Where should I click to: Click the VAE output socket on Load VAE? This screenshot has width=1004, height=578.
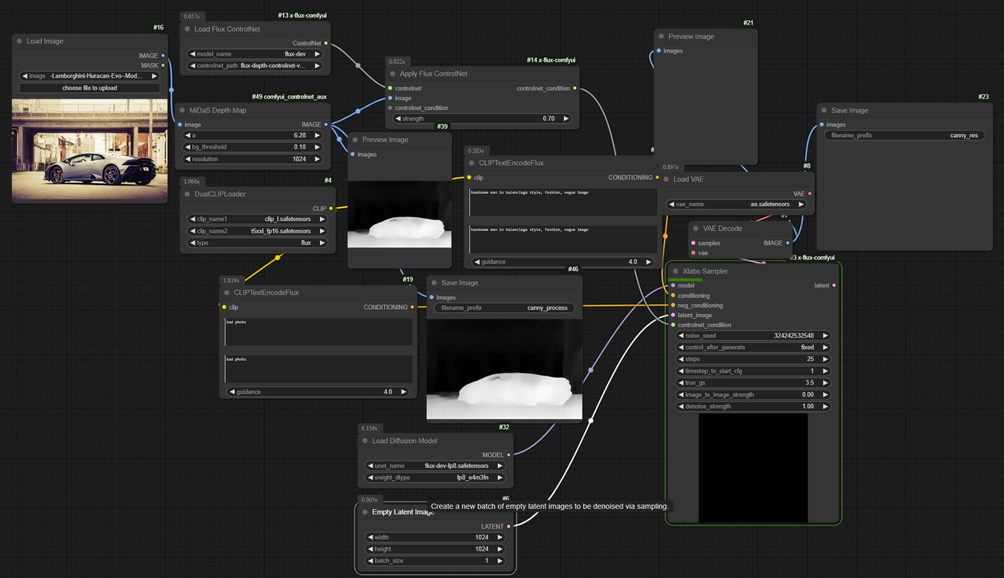810,194
